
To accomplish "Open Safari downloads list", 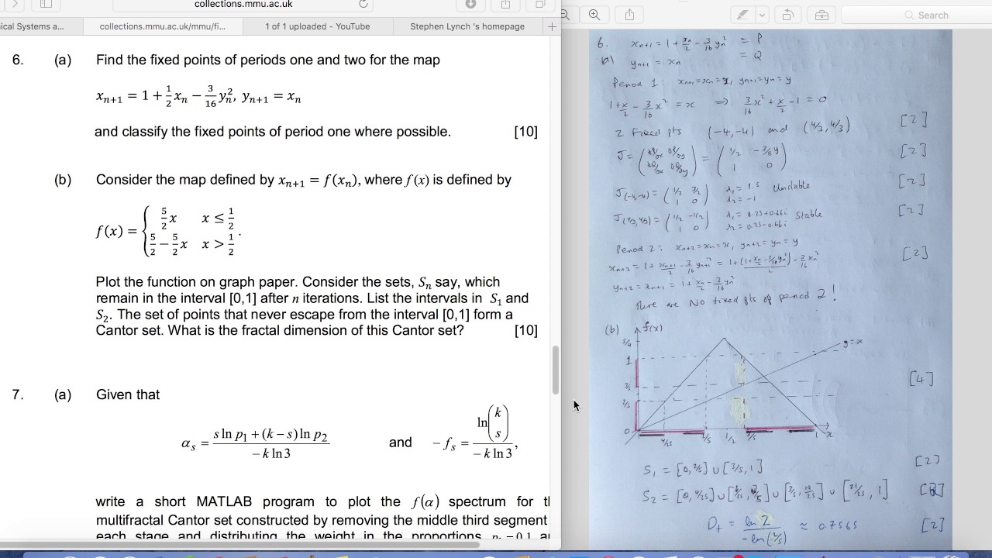I will click(x=470, y=5).
